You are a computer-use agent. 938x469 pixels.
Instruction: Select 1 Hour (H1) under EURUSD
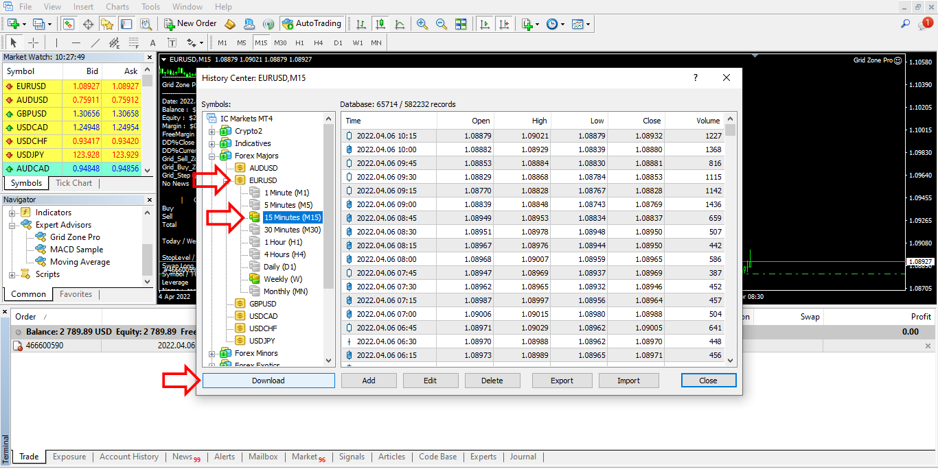click(283, 242)
